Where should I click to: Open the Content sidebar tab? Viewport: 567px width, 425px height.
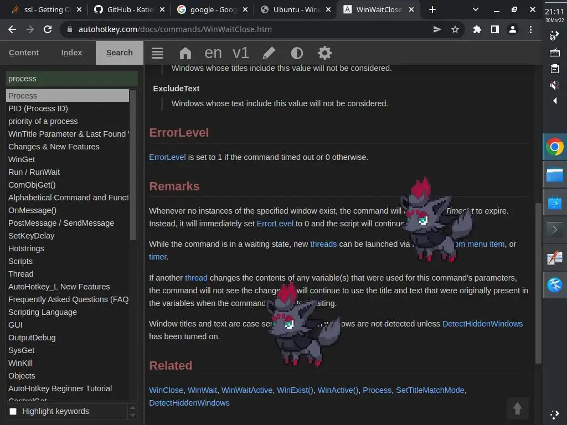click(24, 53)
